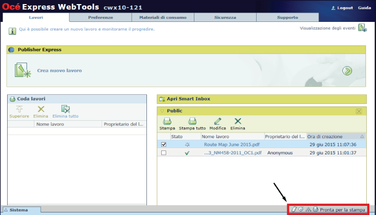Viewport: 376px width, 215px height.
Task: Move job to top with Superiore
Action: [19, 112]
